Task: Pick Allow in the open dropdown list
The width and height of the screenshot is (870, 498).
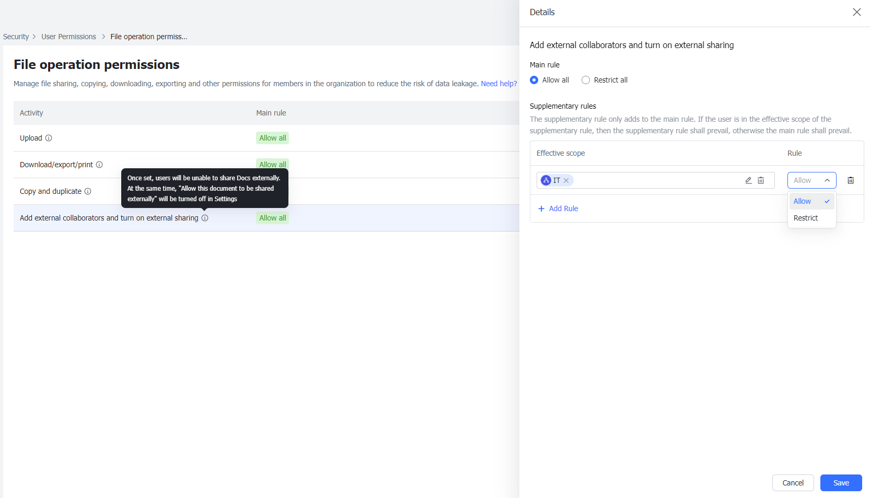Action: click(x=802, y=201)
